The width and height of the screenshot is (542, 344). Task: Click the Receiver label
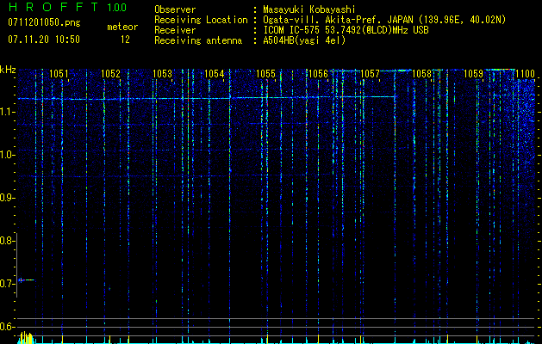(x=175, y=30)
